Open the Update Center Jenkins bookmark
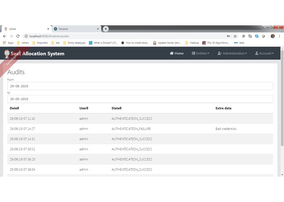The height and width of the screenshot is (202, 284). (x=167, y=43)
